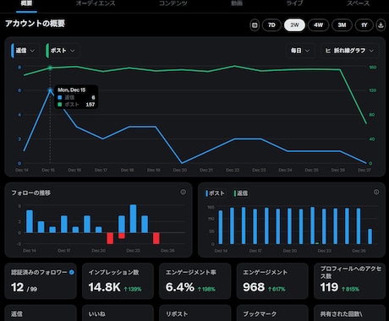The height and width of the screenshot is (321, 389).
Task: Switch to the ライブ tab
Action: pyautogui.click(x=294, y=3)
